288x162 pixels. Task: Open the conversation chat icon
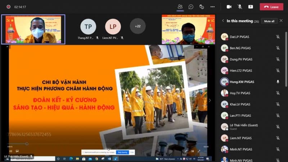(x=191, y=7)
